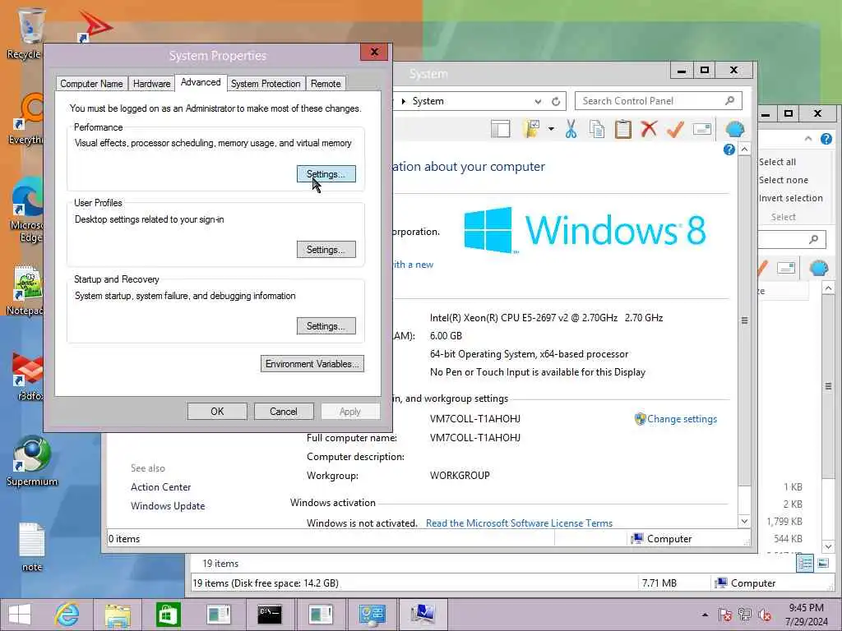This screenshot has width=842, height=631.
Task: Launch Internet Explorer from taskbar
Action: click(x=67, y=615)
